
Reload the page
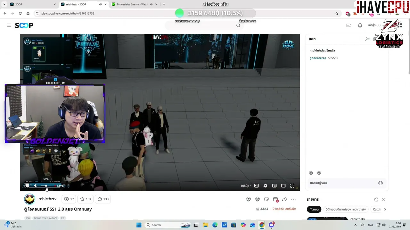pos(20,13)
